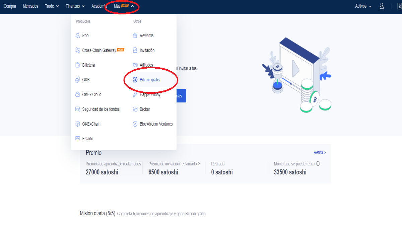The image size is (402, 225).
Task: Click the Productos column header
Action: point(83,21)
